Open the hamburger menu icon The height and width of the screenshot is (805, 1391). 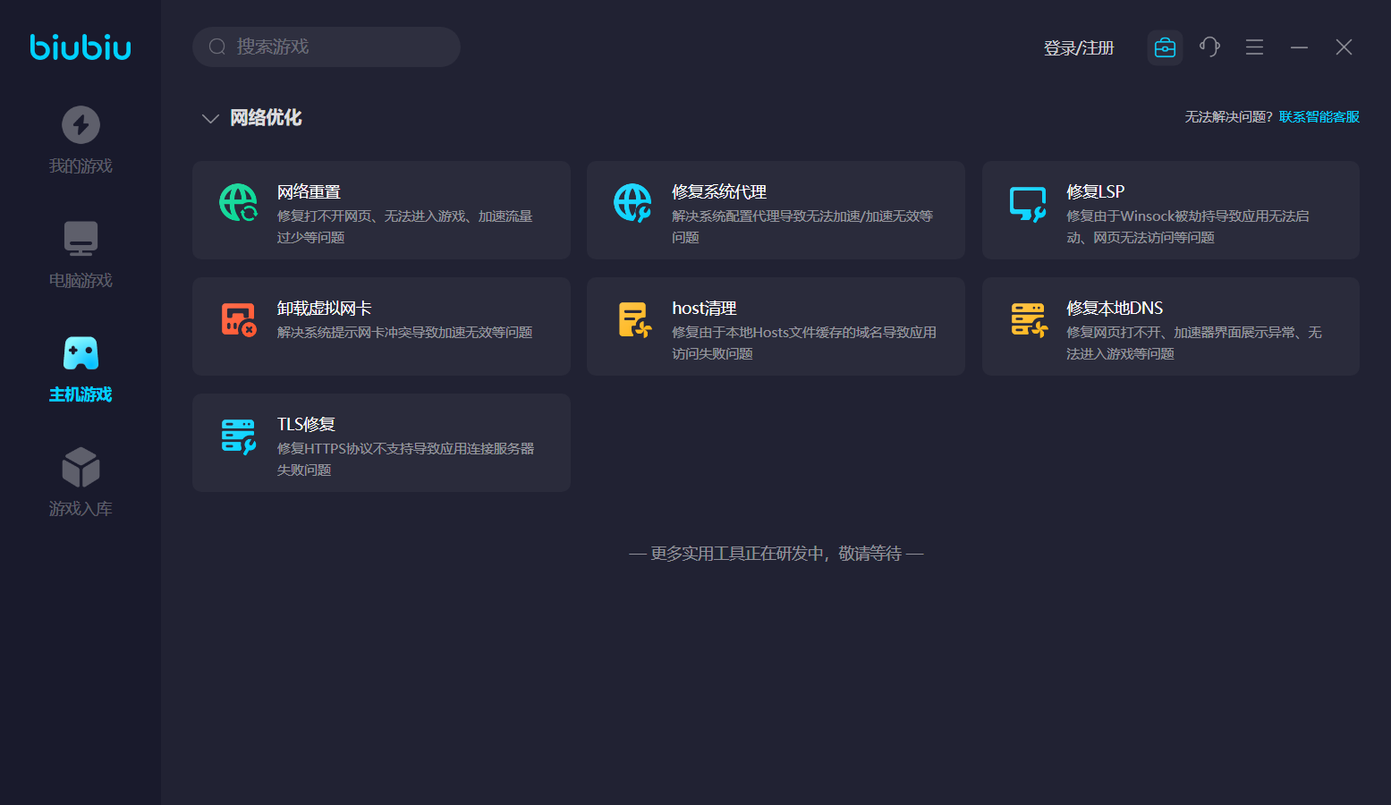(x=1254, y=47)
